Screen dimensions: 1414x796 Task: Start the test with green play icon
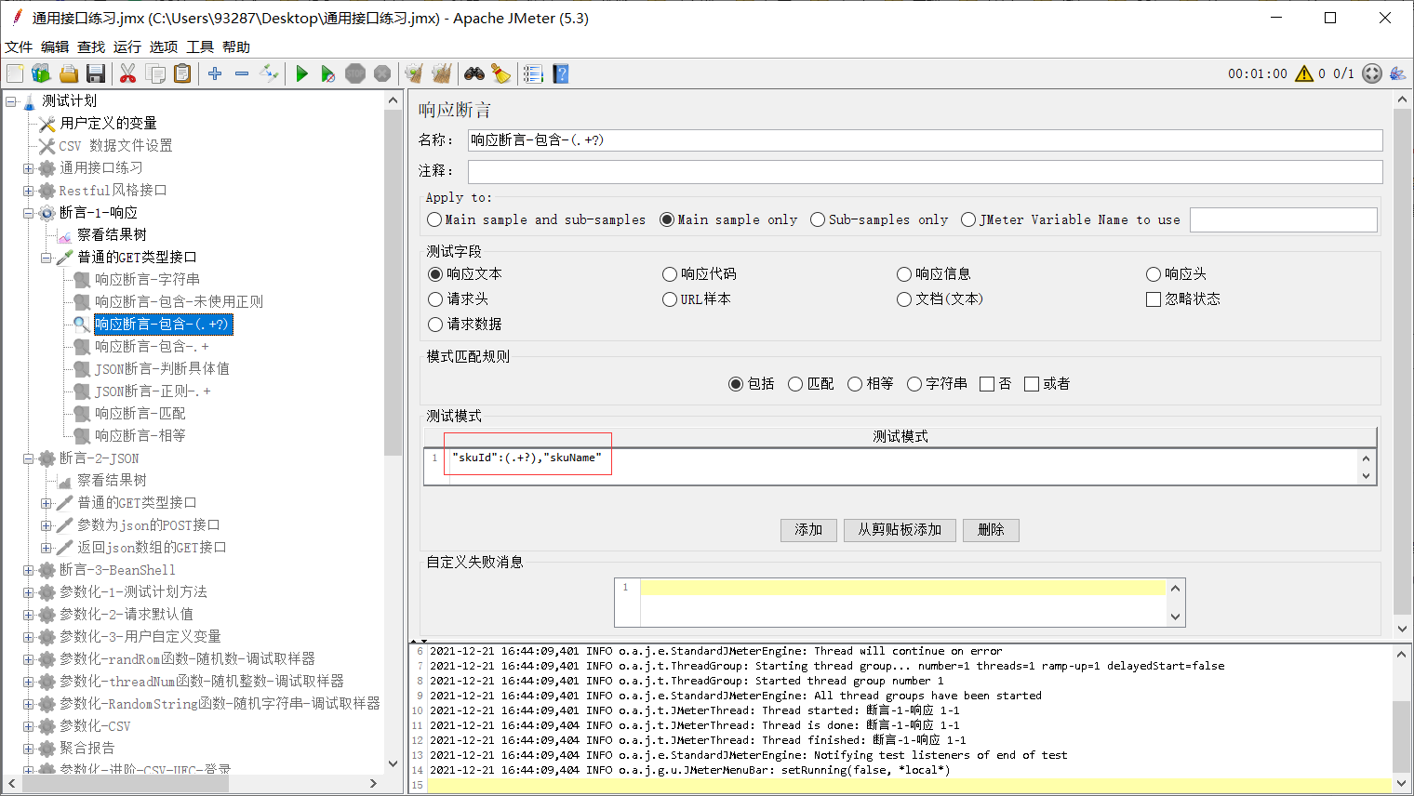pyautogui.click(x=301, y=73)
